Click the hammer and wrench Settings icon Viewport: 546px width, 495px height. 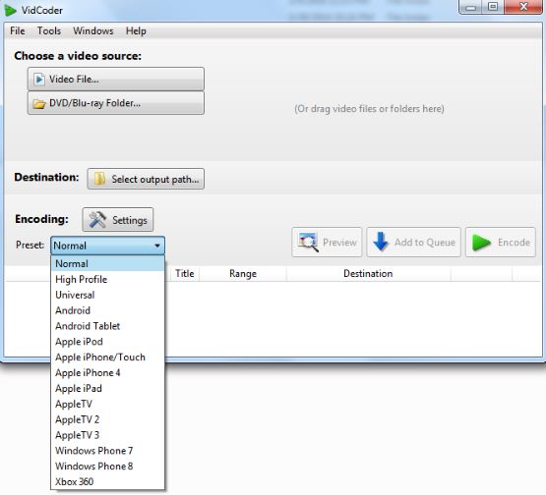[97, 220]
